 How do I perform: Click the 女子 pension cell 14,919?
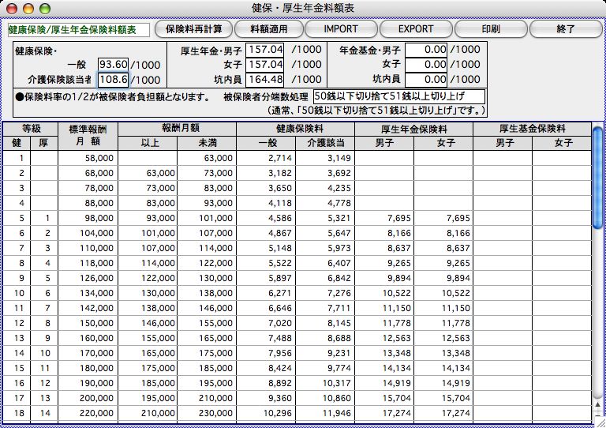pos(443,383)
